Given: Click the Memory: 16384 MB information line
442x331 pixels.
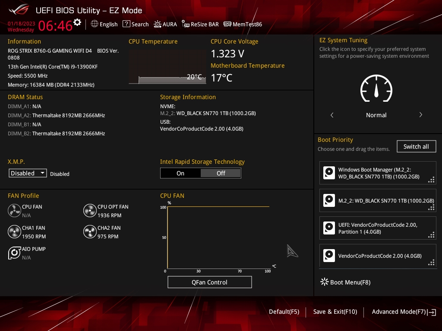Looking at the screenshot, I should coord(51,85).
